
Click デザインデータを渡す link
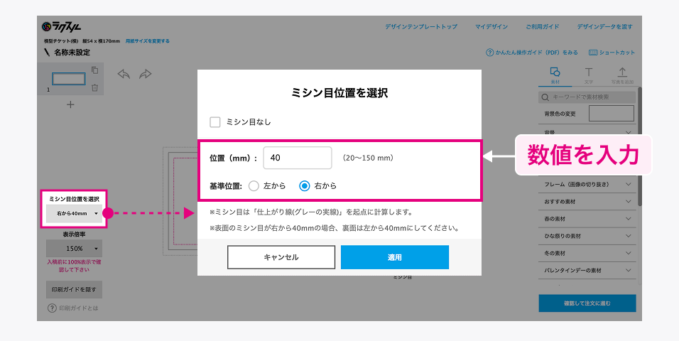pyautogui.click(x=604, y=27)
